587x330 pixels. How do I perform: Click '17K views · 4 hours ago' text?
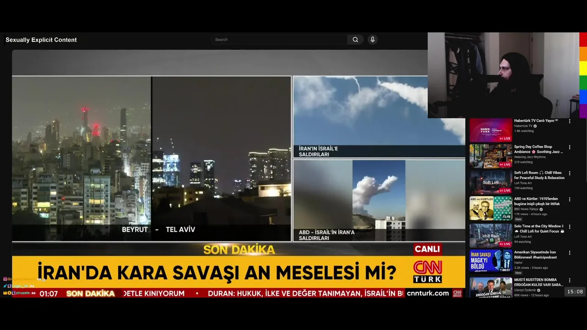click(x=531, y=214)
